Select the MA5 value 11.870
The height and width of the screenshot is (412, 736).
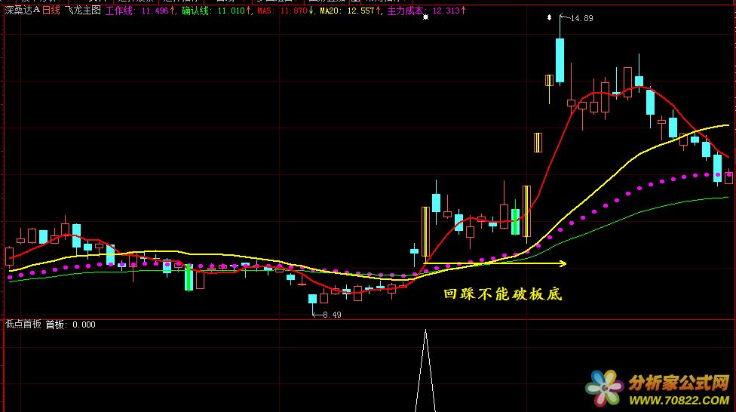(294, 11)
